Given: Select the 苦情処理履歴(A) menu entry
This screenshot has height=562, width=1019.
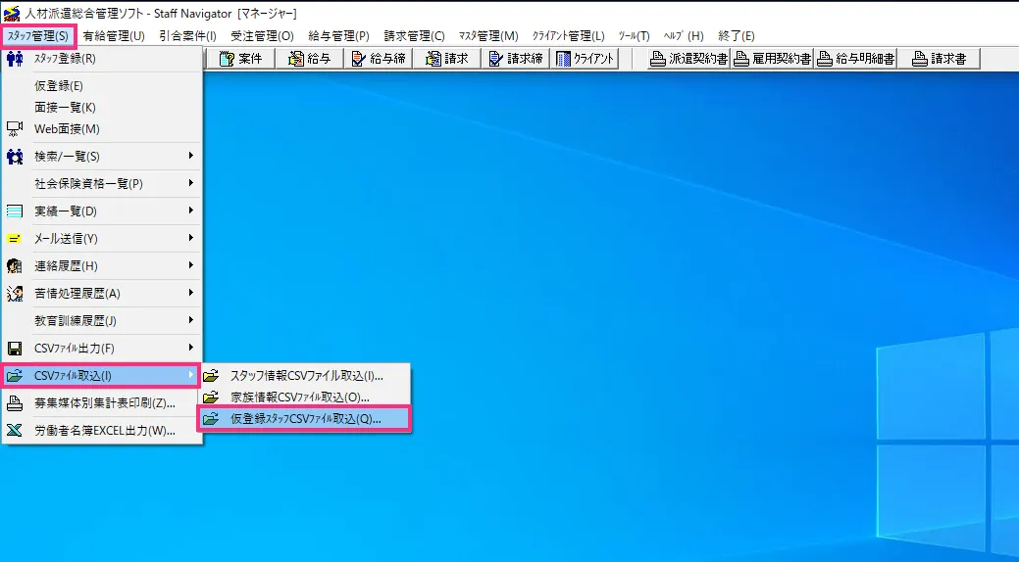Looking at the screenshot, I should (103, 294).
